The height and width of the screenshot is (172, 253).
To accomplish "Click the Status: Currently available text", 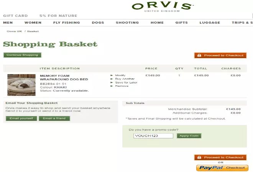I will point(64,91).
